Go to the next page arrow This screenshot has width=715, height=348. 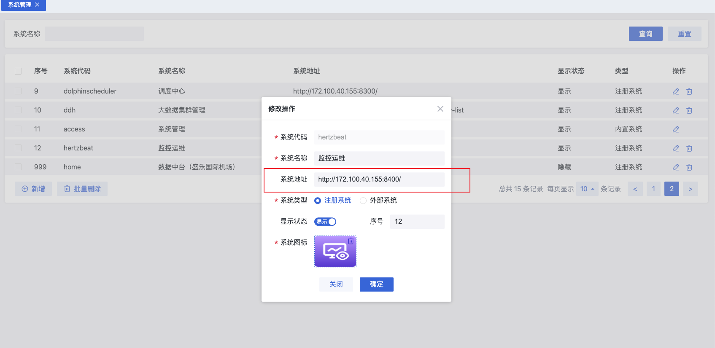coord(690,189)
